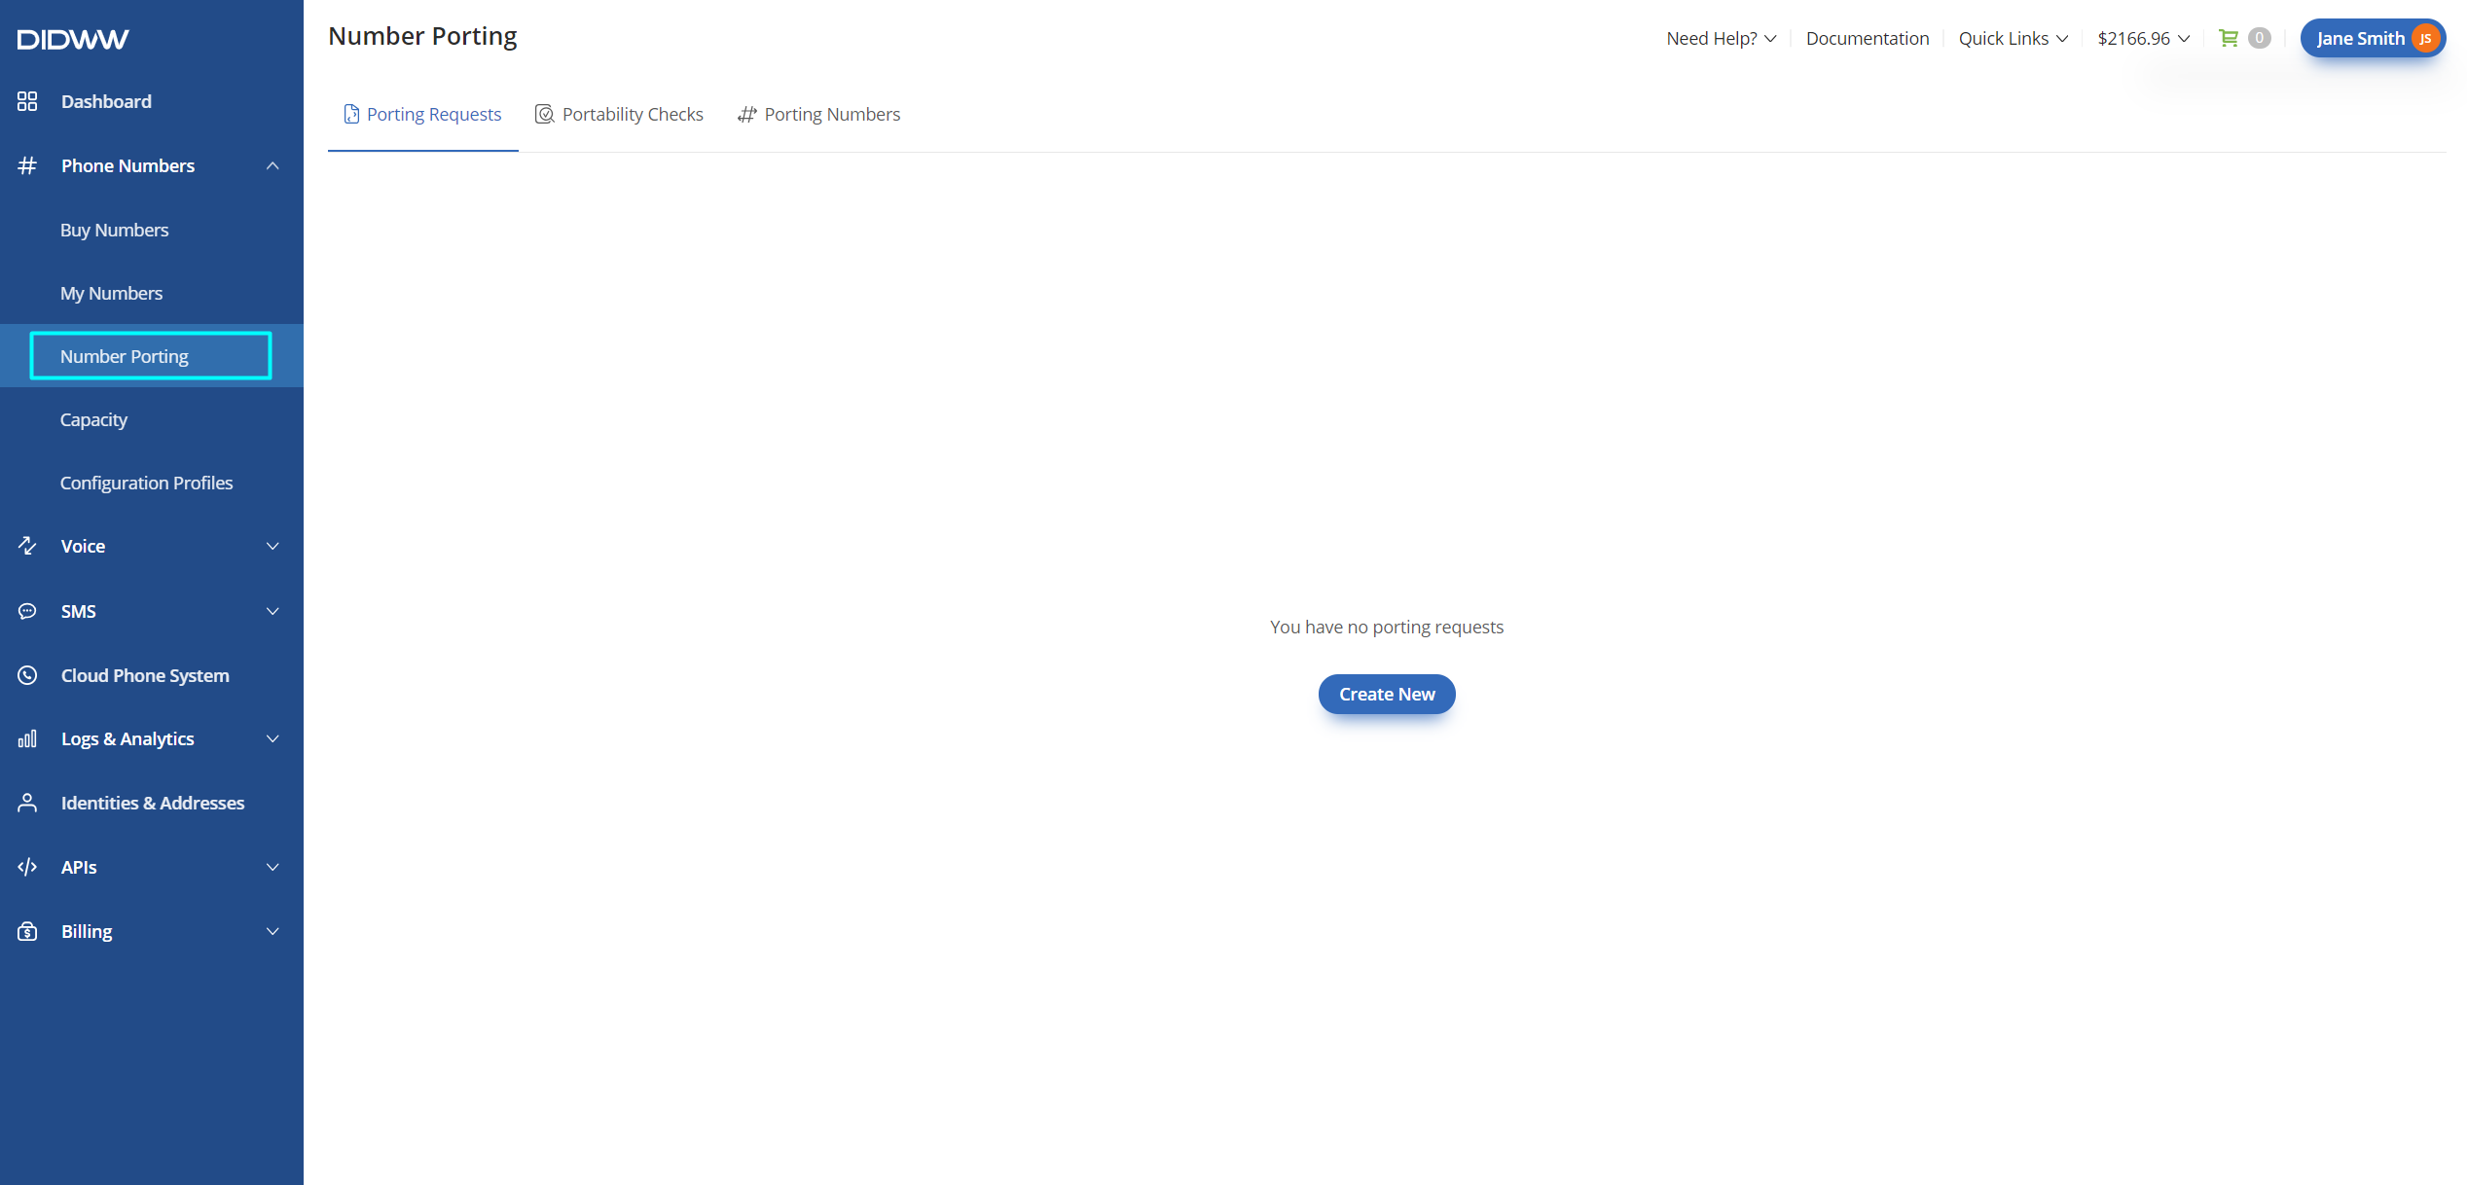The image size is (2467, 1185).
Task: Open the Need Help? dropdown
Action: pyautogui.click(x=1721, y=38)
